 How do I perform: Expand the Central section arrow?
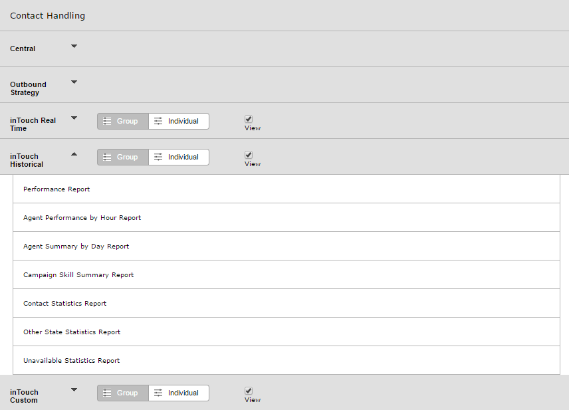[74, 46]
